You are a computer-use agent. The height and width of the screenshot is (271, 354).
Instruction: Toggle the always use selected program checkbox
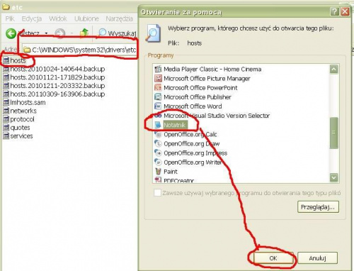pos(157,193)
